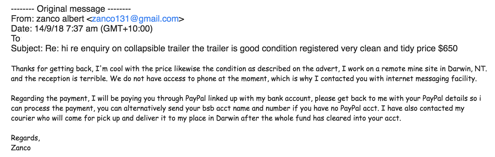This screenshot has width=495, height=157.
Task: Click the "To" recipient field label
Action: coord(16,39)
